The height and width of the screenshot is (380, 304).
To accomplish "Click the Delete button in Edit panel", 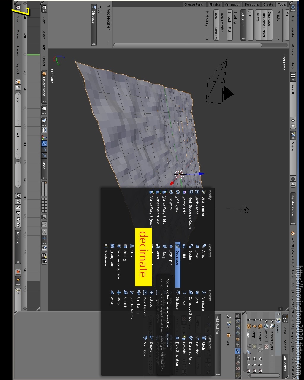I will (x=258, y=25).
